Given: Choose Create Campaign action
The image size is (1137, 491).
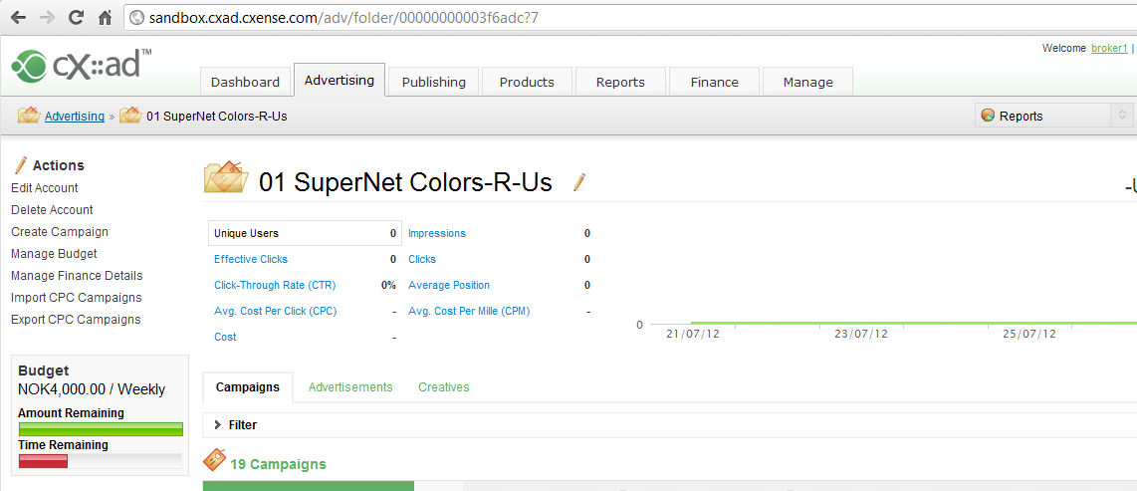Looking at the screenshot, I should click(60, 232).
